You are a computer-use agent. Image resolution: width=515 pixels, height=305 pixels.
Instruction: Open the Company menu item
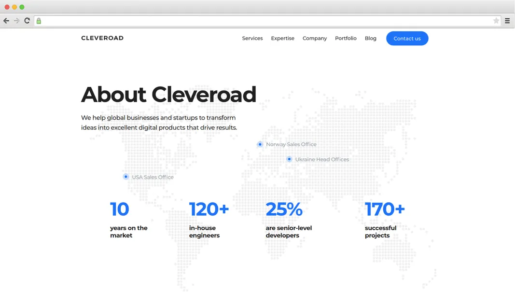coord(315,39)
